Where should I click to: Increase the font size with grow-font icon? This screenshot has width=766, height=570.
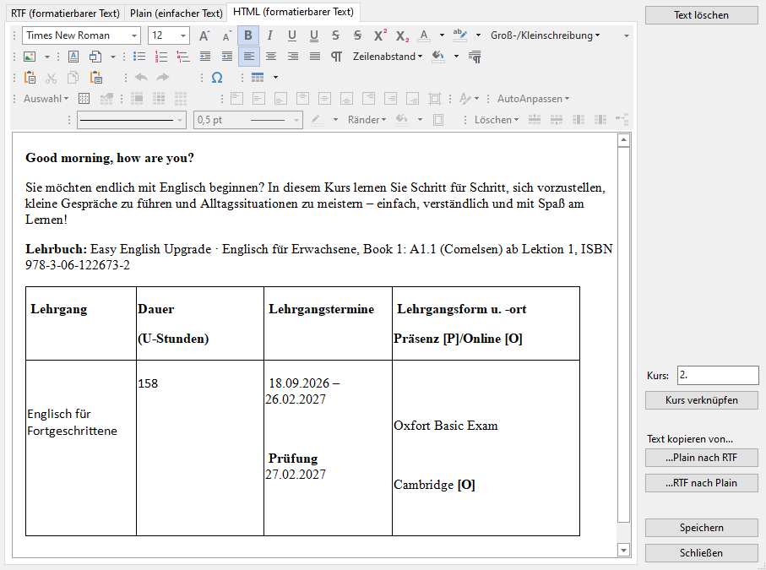[x=204, y=35]
